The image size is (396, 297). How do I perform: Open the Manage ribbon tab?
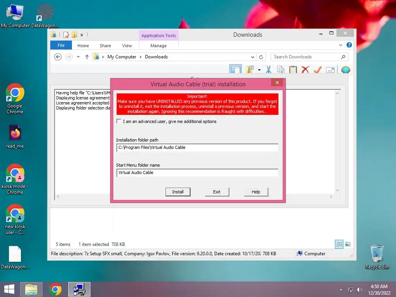pyautogui.click(x=158, y=46)
